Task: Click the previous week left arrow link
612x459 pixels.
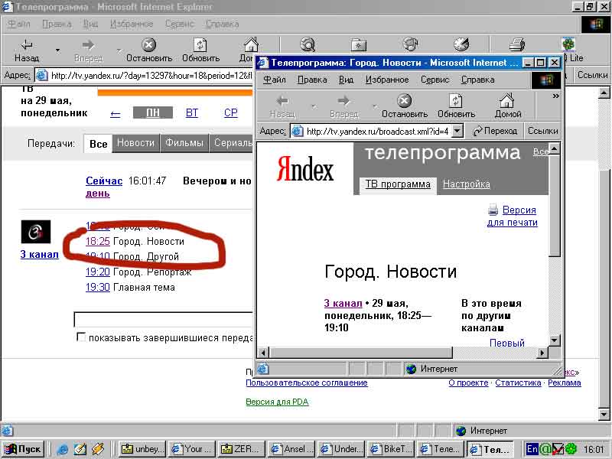Action: coord(116,114)
